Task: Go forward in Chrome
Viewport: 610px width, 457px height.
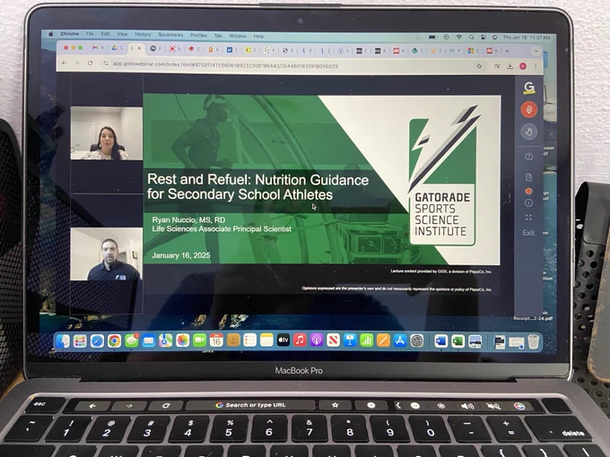Action: coord(77,63)
